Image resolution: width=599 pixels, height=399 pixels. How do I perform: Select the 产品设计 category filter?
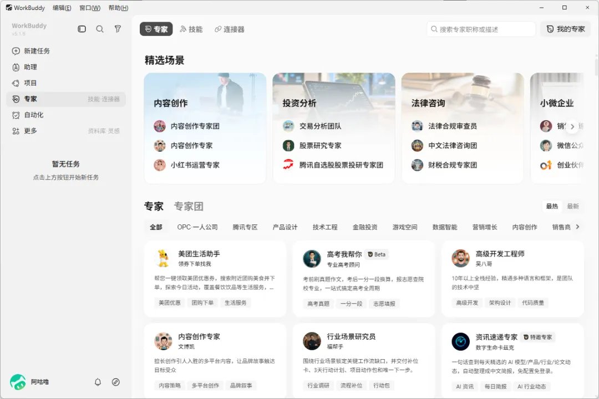coord(285,227)
